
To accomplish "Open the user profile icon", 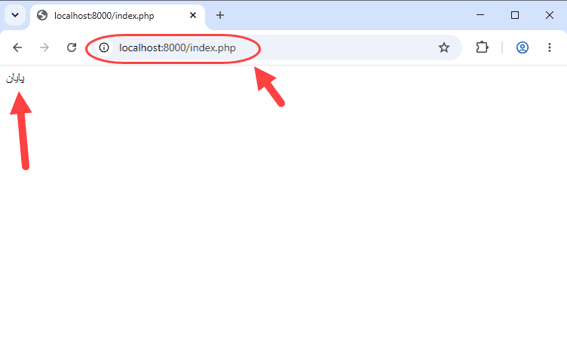I will [523, 47].
